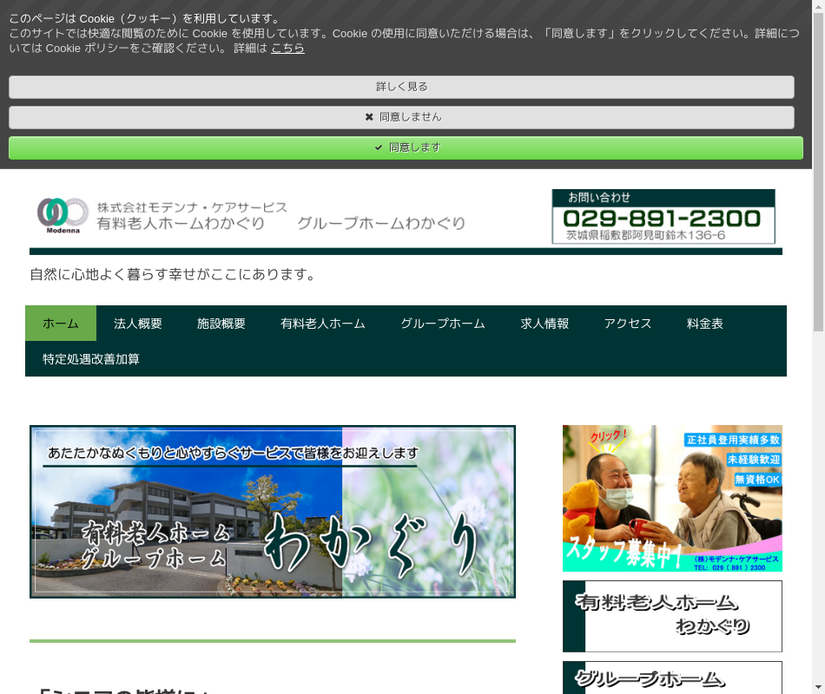The image size is (825, 694).
Task: Open the こちら cookie policy link
Action: [287, 49]
